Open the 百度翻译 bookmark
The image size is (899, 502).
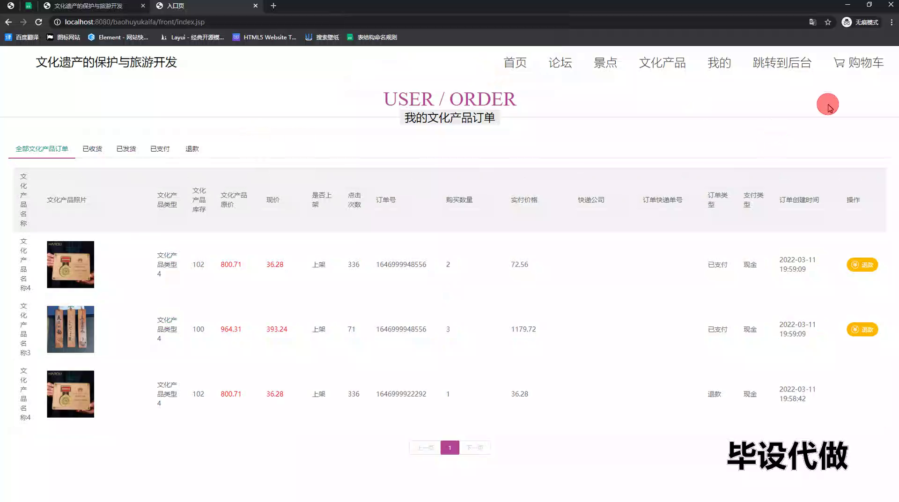pyautogui.click(x=22, y=37)
